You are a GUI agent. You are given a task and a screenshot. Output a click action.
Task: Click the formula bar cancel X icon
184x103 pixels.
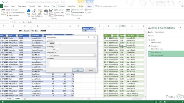[15, 22]
